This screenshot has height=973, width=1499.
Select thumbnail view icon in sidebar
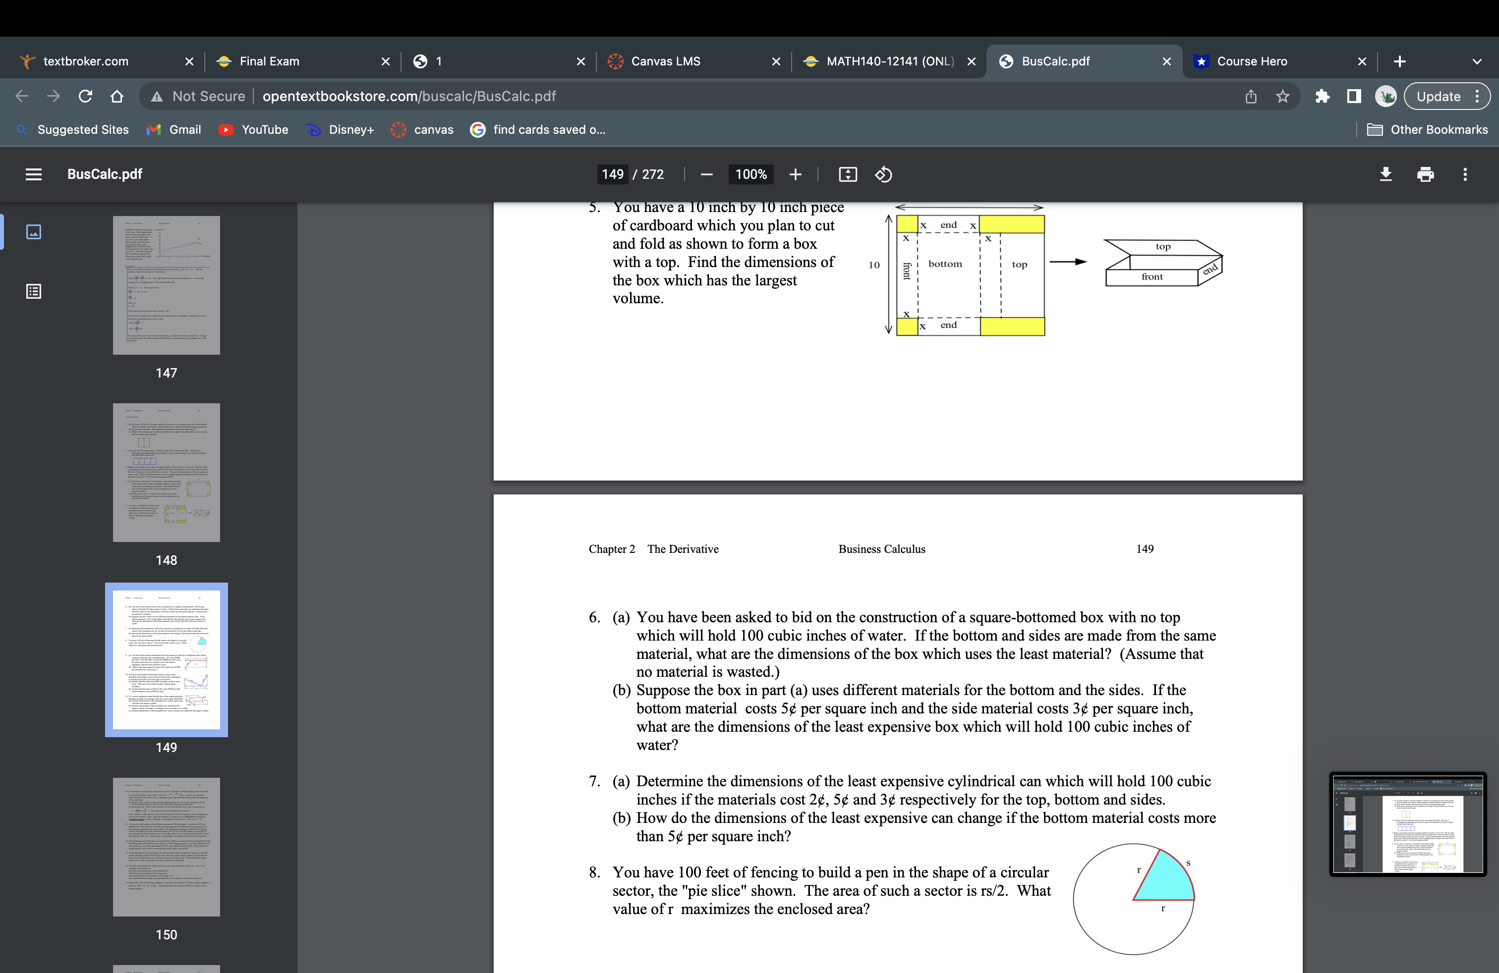coord(33,231)
